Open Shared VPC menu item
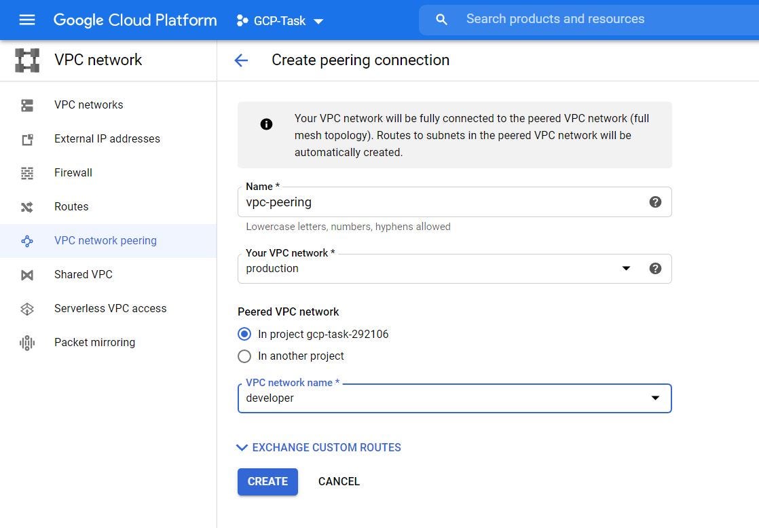 [109, 274]
